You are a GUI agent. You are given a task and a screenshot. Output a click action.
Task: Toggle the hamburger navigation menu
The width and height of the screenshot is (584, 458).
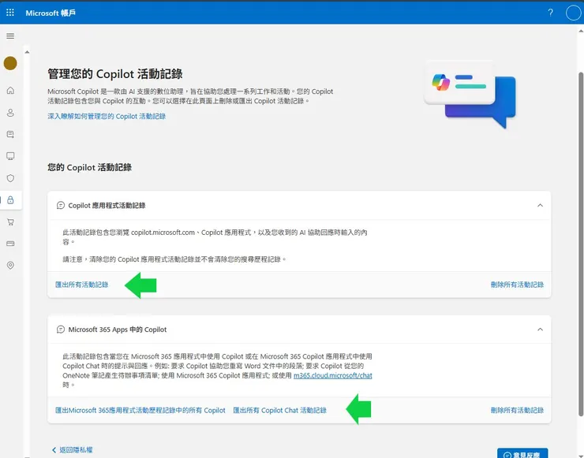(x=10, y=36)
